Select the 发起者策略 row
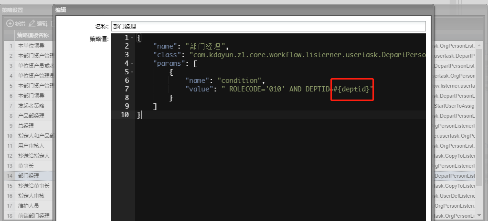 [31, 106]
